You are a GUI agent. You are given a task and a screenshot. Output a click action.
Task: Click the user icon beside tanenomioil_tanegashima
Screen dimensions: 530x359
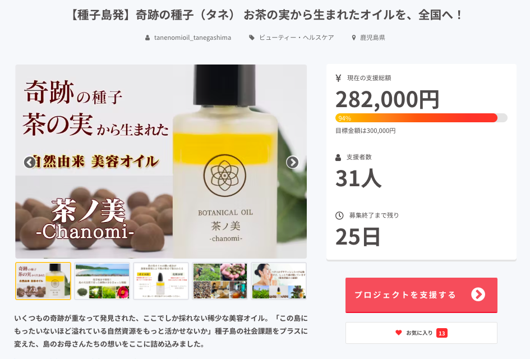click(x=148, y=38)
